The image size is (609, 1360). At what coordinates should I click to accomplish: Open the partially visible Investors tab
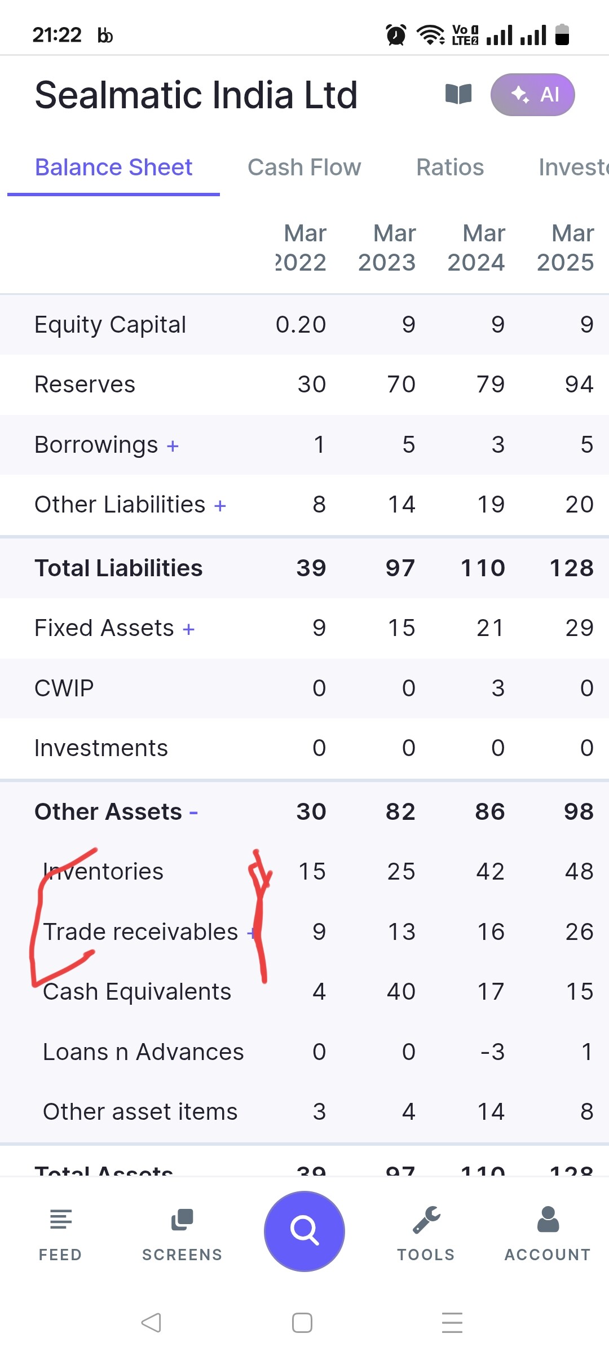pyautogui.click(x=573, y=167)
